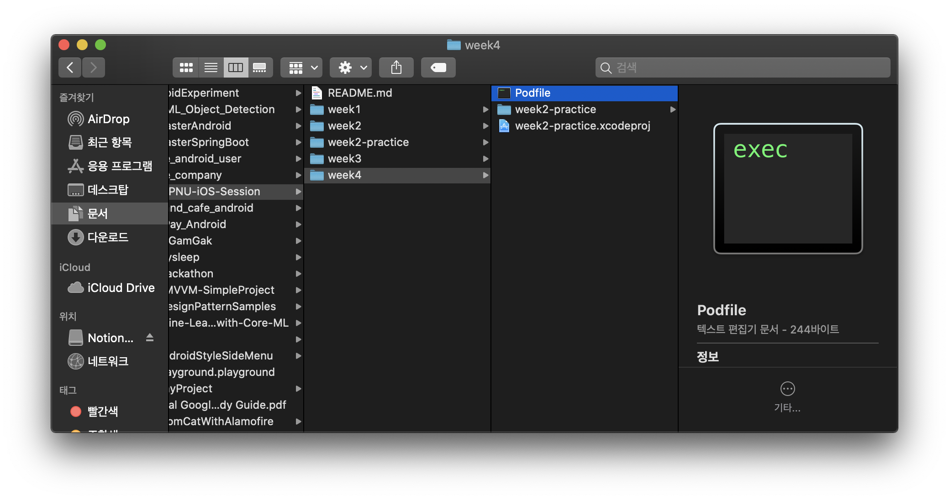Switch to icon view mode
Image resolution: width=949 pixels, height=500 pixels.
pos(186,68)
